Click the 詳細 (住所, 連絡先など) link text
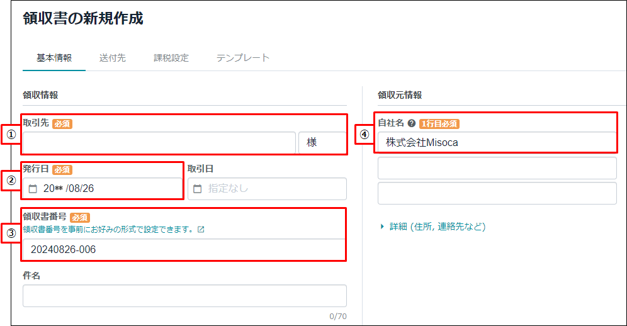 coord(438,227)
